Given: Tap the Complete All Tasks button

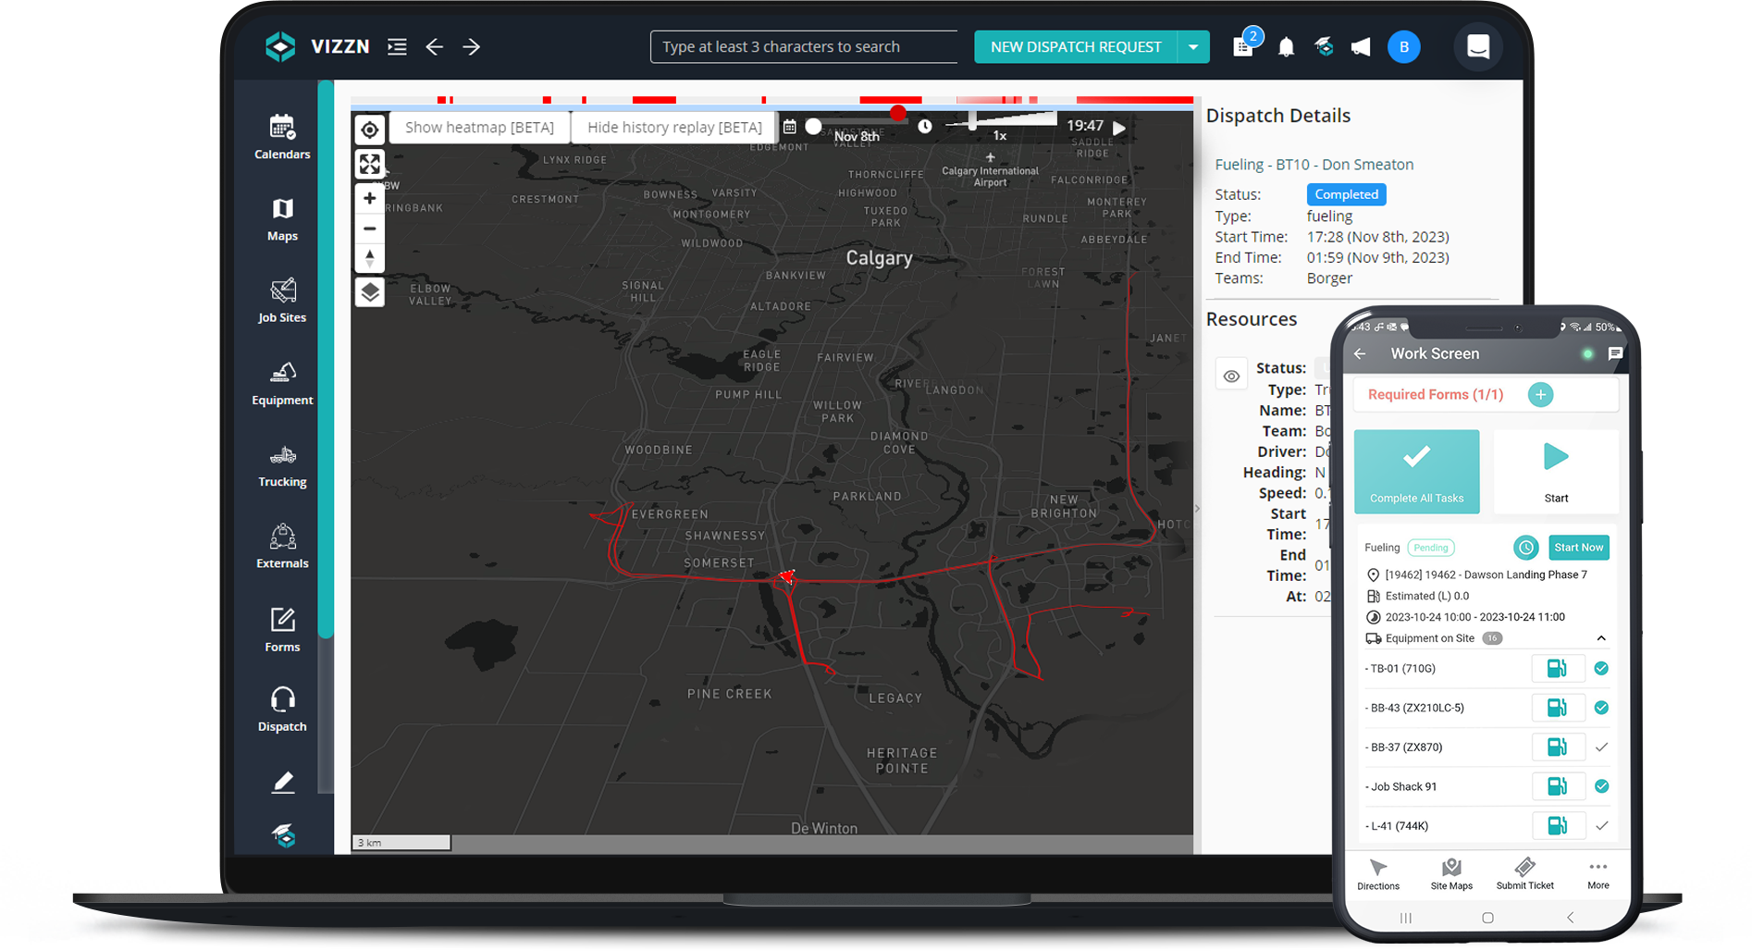Looking at the screenshot, I should point(1416,471).
